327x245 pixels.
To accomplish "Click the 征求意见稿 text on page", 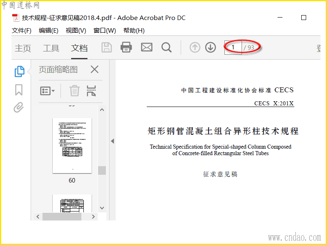I will click(x=220, y=174).
